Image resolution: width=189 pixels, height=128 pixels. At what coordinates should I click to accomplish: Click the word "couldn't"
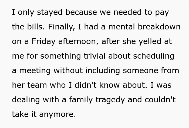[160, 100]
